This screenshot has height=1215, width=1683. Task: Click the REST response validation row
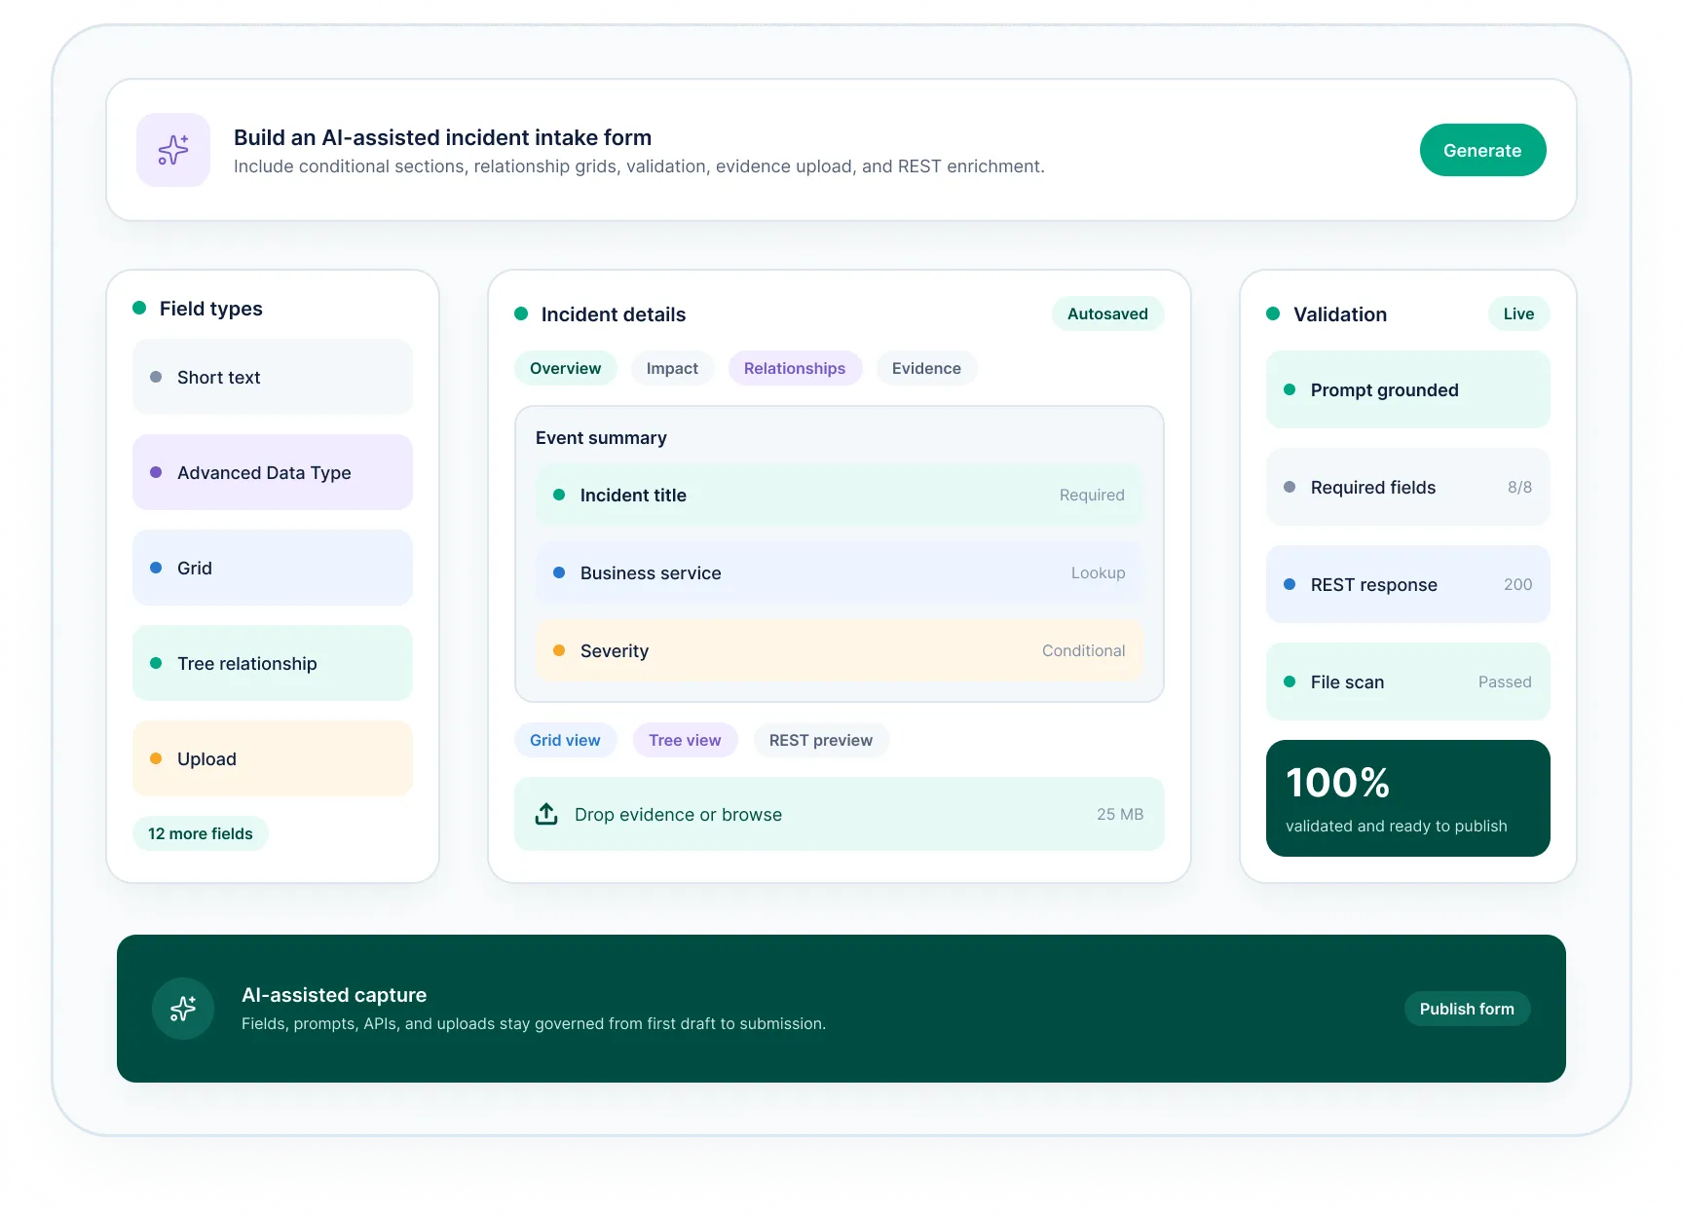[x=1408, y=584]
